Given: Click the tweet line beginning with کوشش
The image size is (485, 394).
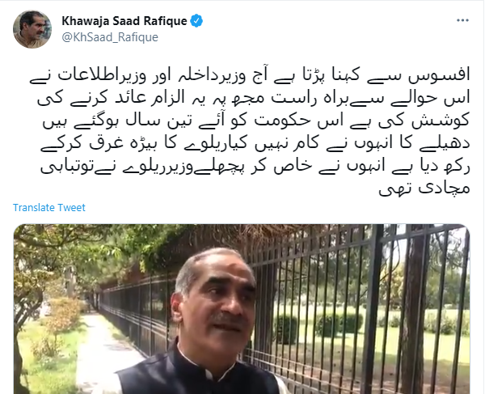Looking at the screenshot, I should [256, 121].
